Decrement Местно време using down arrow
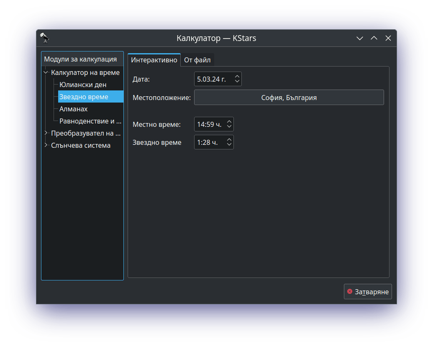This screenshot has width=433, height=347. [229, 127]
